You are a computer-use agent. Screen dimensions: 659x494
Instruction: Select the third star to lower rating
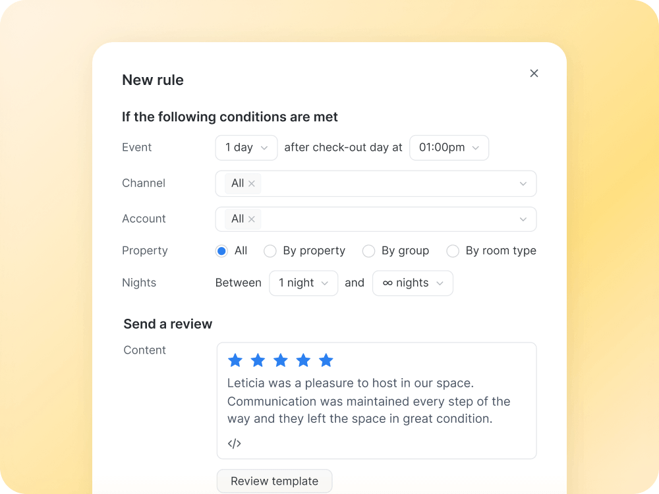pos(280,360)
